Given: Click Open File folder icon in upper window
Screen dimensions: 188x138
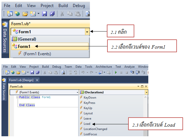Looking at the screenshot, I should click(x=25, y=14).
